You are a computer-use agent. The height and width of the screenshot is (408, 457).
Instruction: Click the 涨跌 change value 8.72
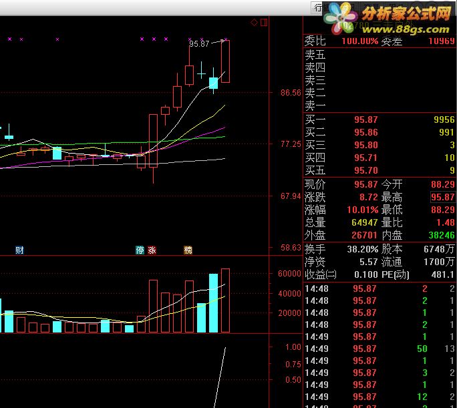coord(369,197)
